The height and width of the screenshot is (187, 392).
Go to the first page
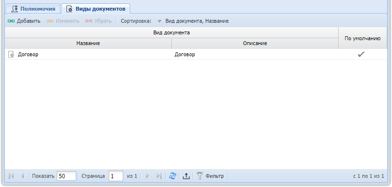pos(11,176)
